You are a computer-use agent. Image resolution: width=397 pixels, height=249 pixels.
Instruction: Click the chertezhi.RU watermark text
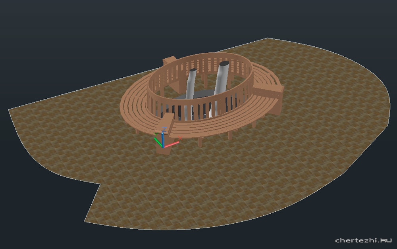(x=363, y=240)
